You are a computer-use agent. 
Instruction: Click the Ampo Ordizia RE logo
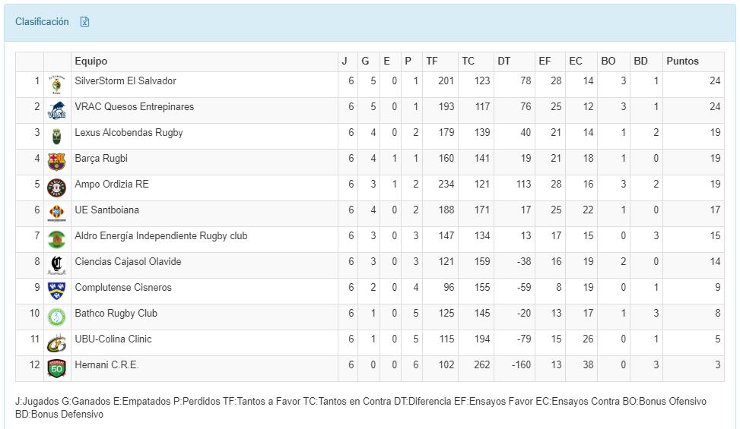tap(56, 188)
